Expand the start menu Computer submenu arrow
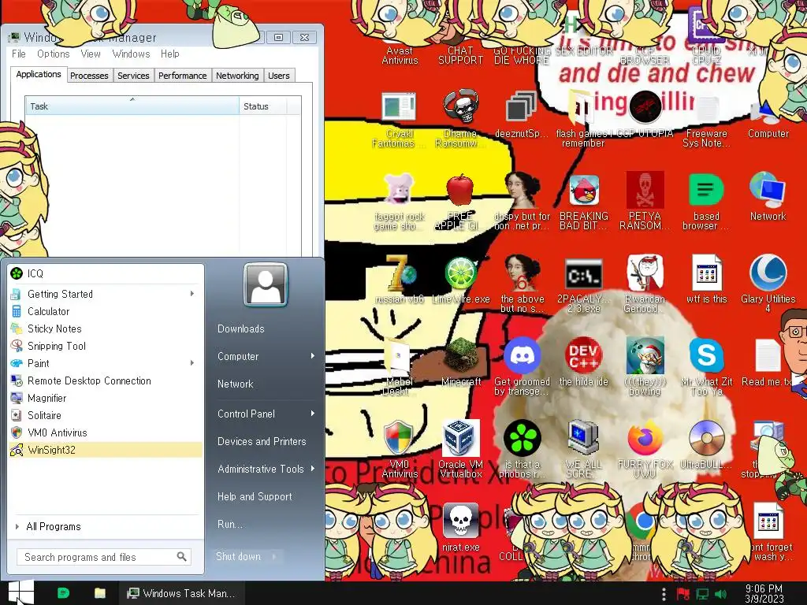The image size is (807, 605). pyautogui.click(x=312, y=356)
